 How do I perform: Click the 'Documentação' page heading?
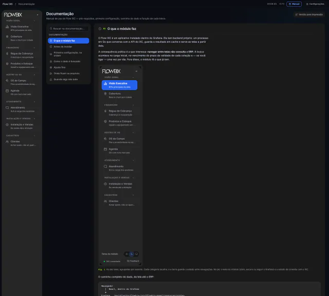pos(60,14)
